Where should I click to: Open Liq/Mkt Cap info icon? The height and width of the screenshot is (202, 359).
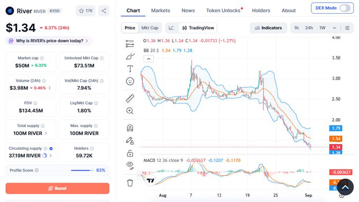pos(96,103)
